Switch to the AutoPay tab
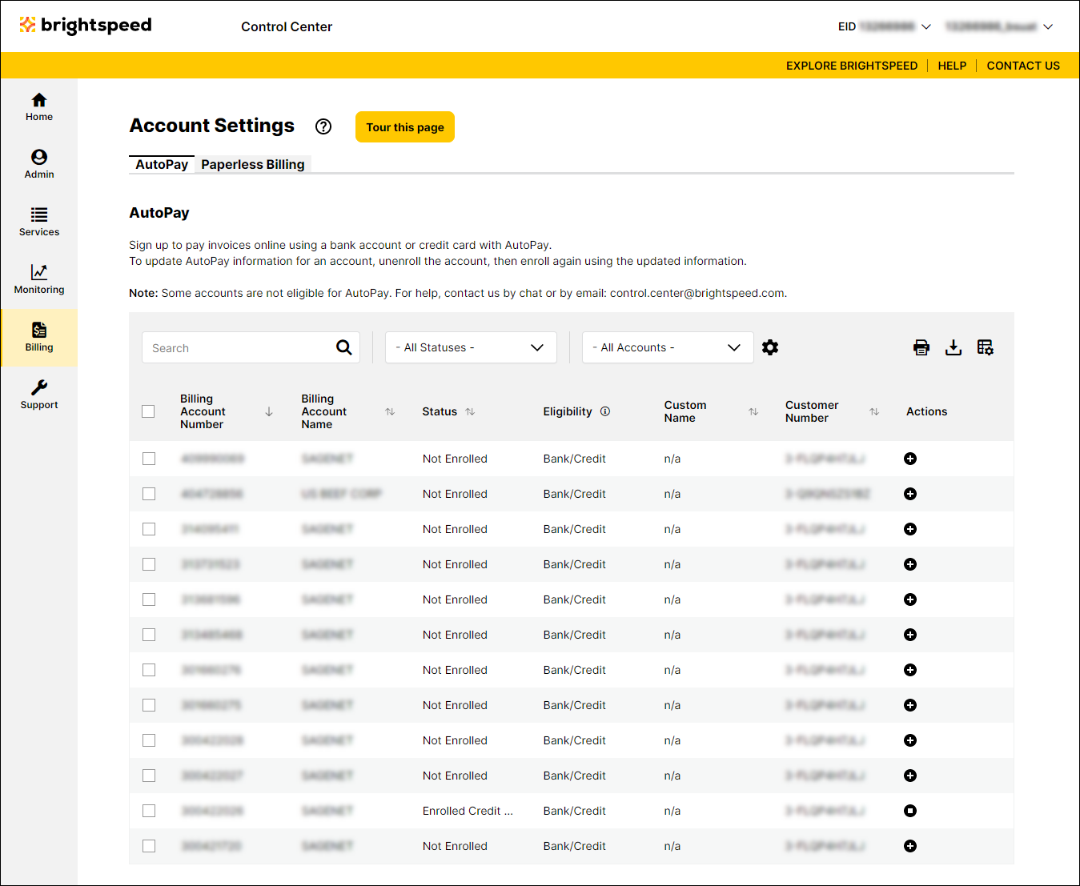 tap(162, 164)
